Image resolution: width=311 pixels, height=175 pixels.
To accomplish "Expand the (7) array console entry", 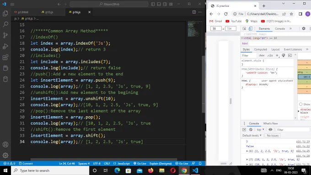I will point(247,159).
